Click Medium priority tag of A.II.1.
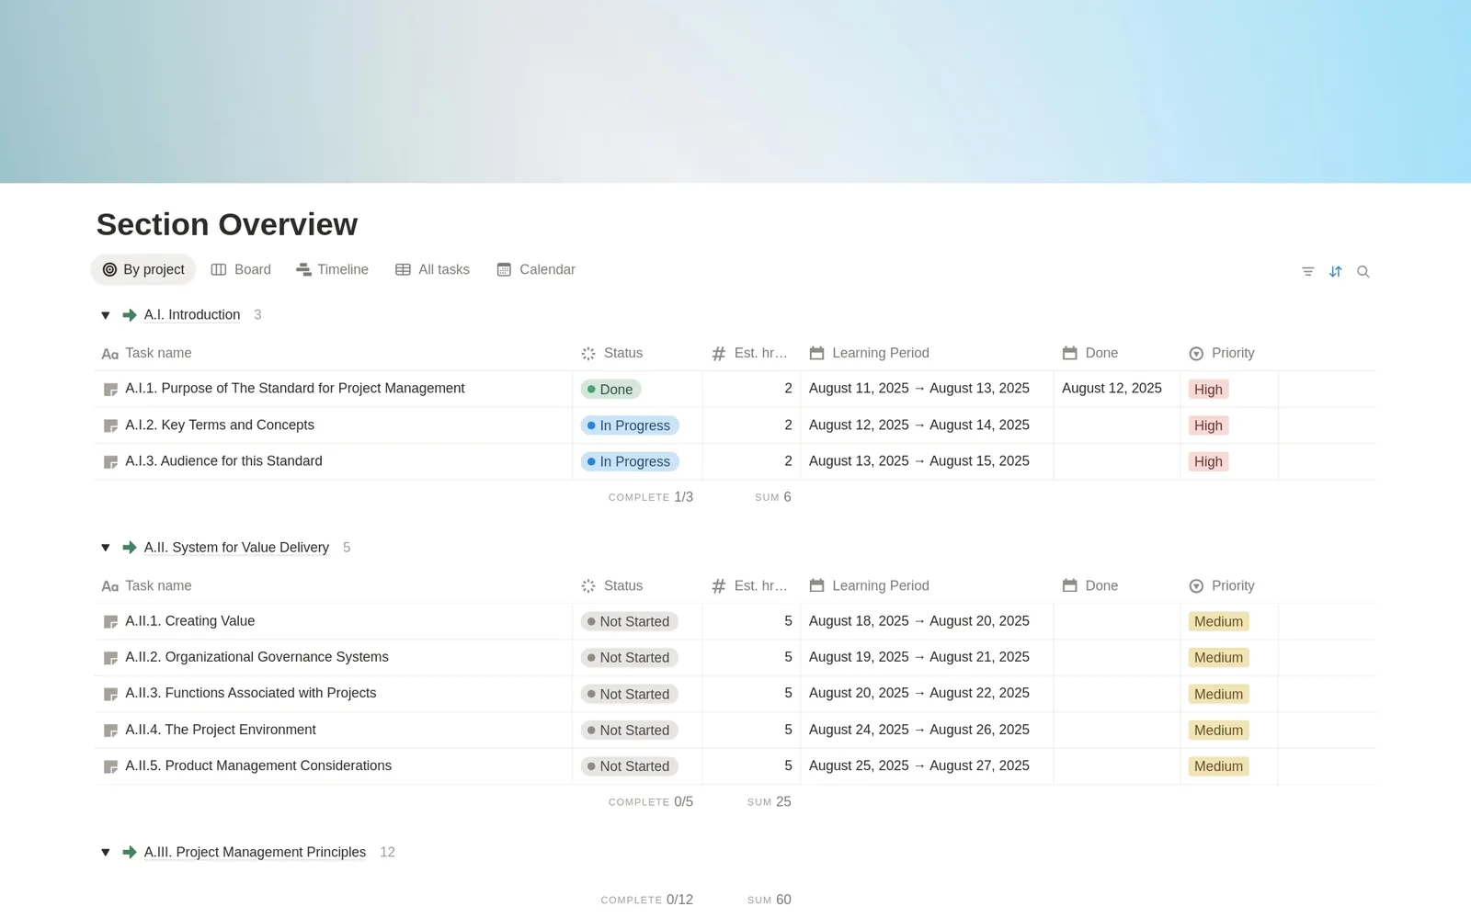The image size is (1471, 918). [x=1218, y=622]
